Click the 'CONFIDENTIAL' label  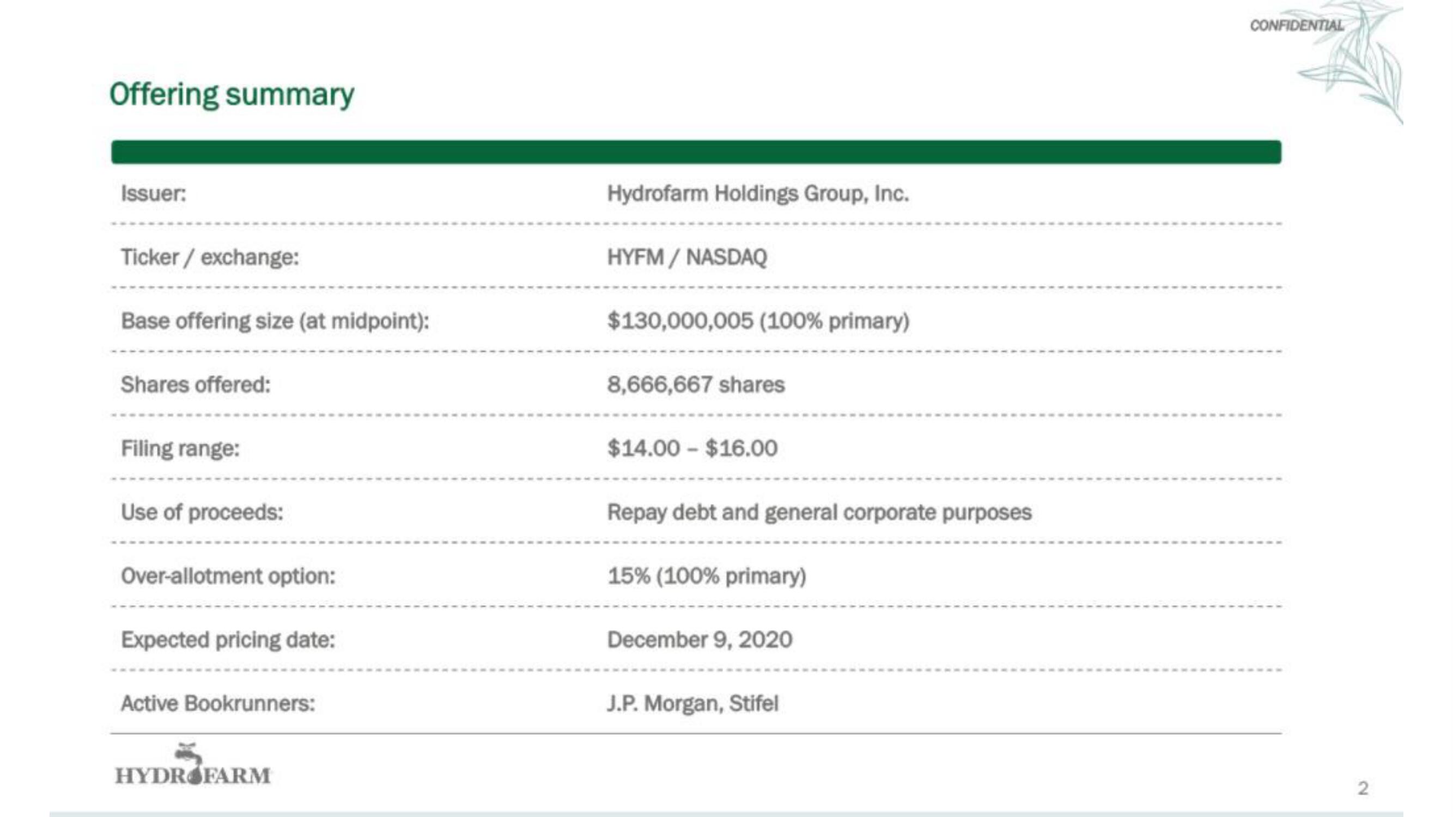coord(1297,26)
